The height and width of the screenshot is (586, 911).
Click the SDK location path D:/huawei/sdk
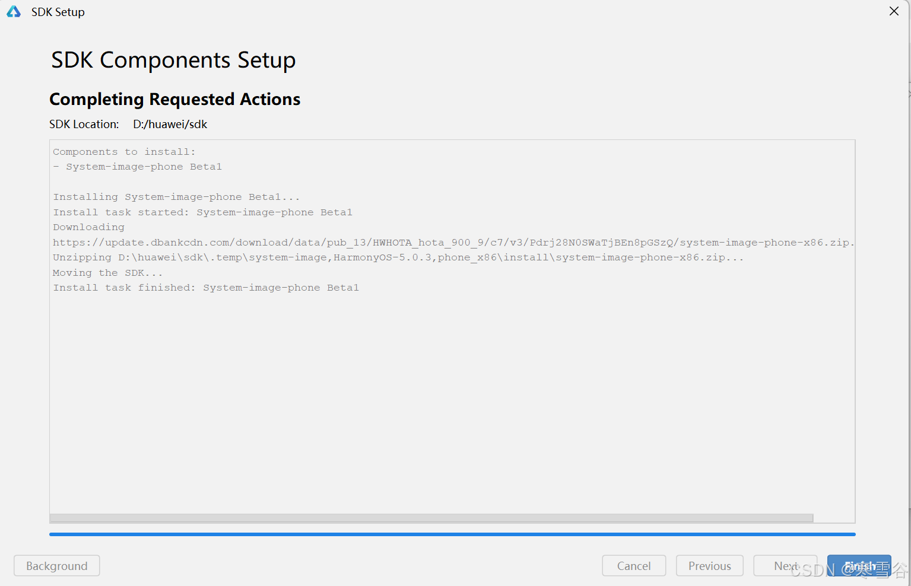click(x=170, y=124)
